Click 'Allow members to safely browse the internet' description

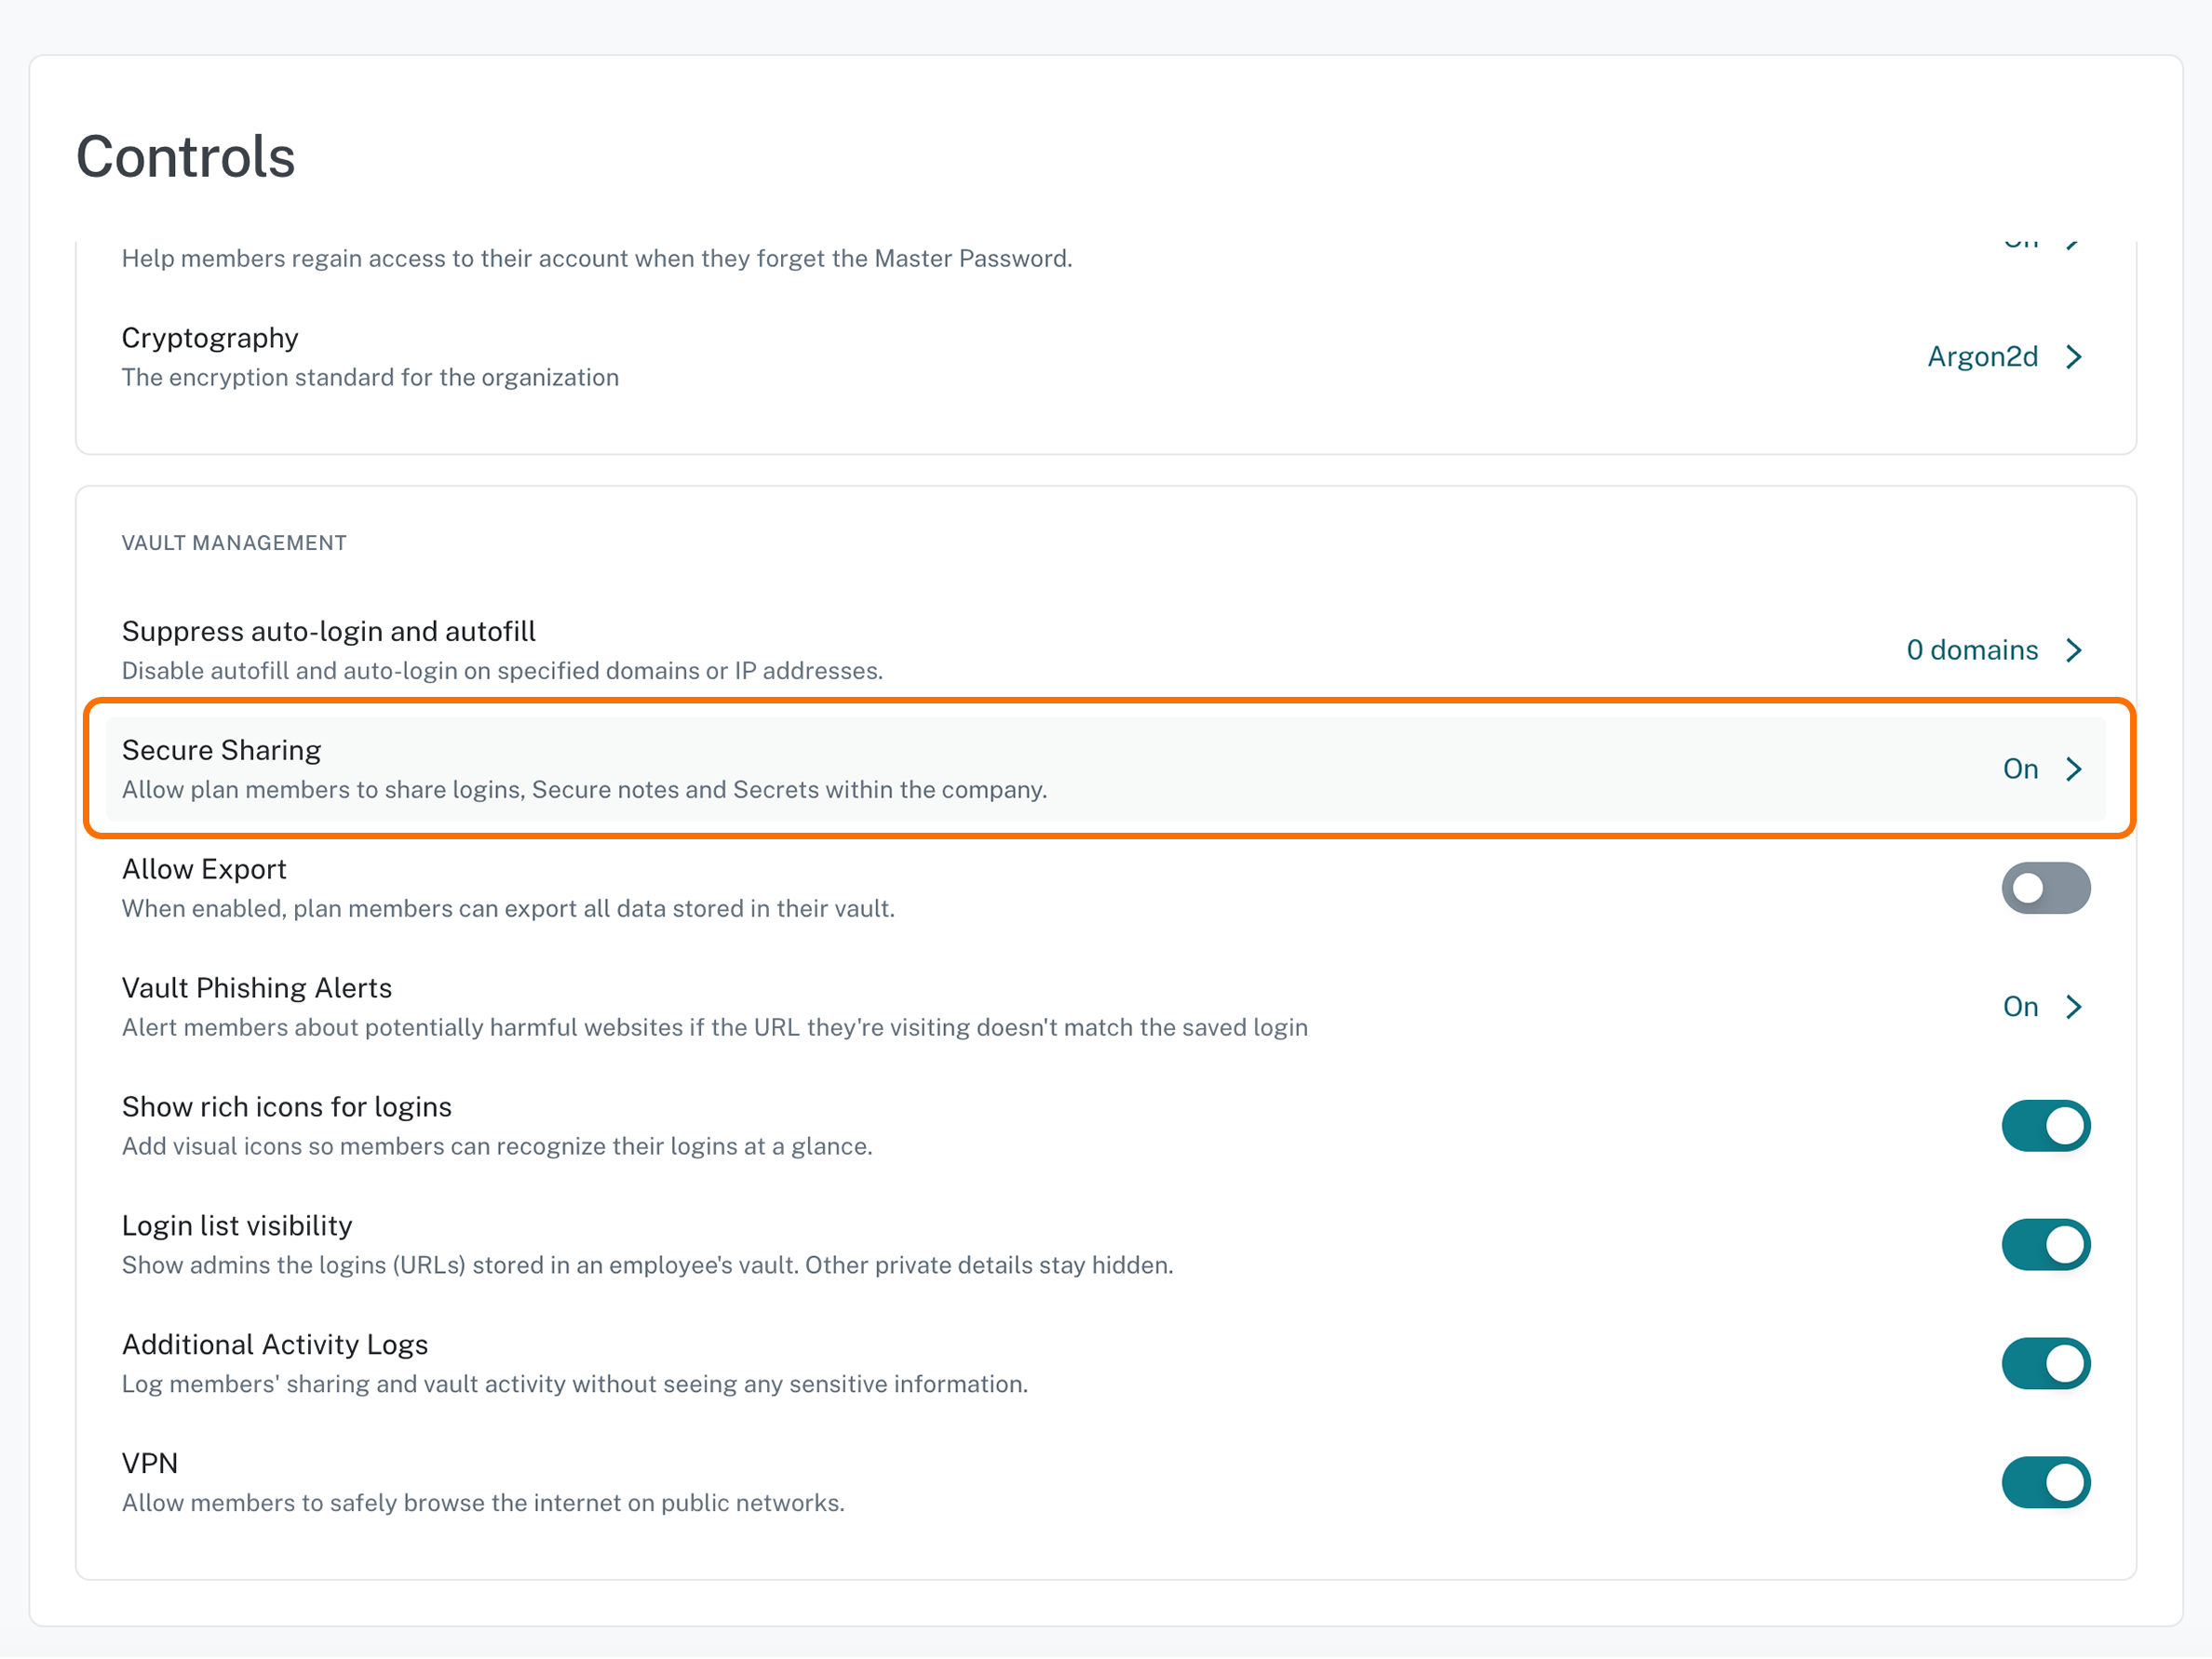point(484,1505)
